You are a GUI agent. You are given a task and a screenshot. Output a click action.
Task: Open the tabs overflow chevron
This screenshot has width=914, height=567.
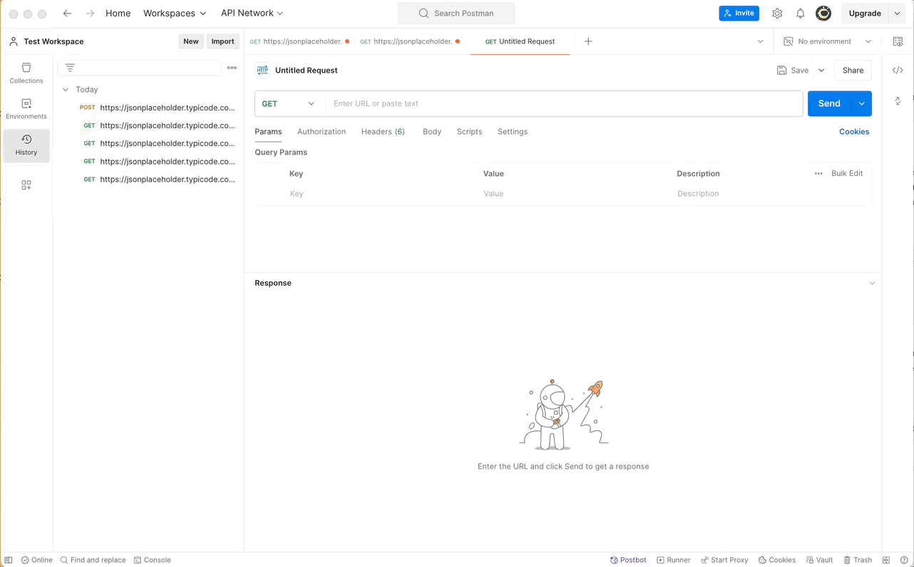tap(760, 41)
